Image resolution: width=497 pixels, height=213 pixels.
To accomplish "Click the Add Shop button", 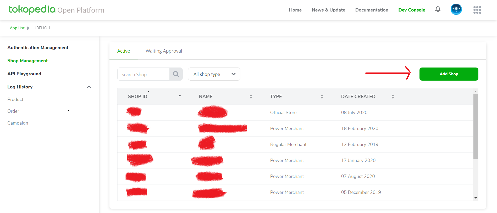I will point(449,74).
